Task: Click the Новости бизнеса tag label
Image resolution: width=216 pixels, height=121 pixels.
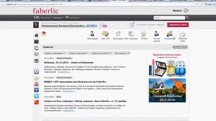Action: pyautogui.click(x=64, y=78)
